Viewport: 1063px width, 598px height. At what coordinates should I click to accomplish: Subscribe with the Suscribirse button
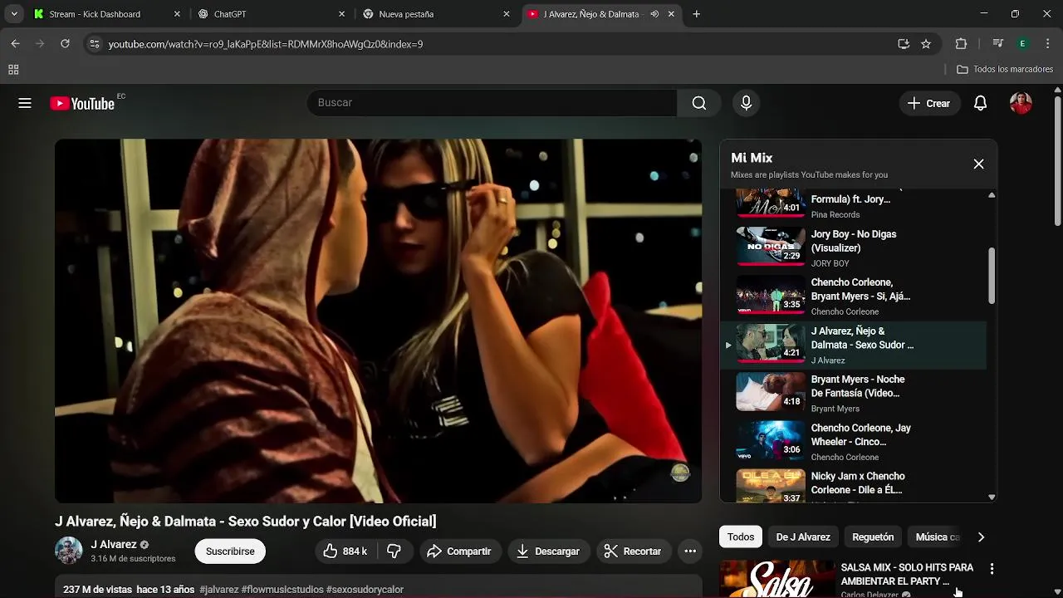tap(230, 551)
